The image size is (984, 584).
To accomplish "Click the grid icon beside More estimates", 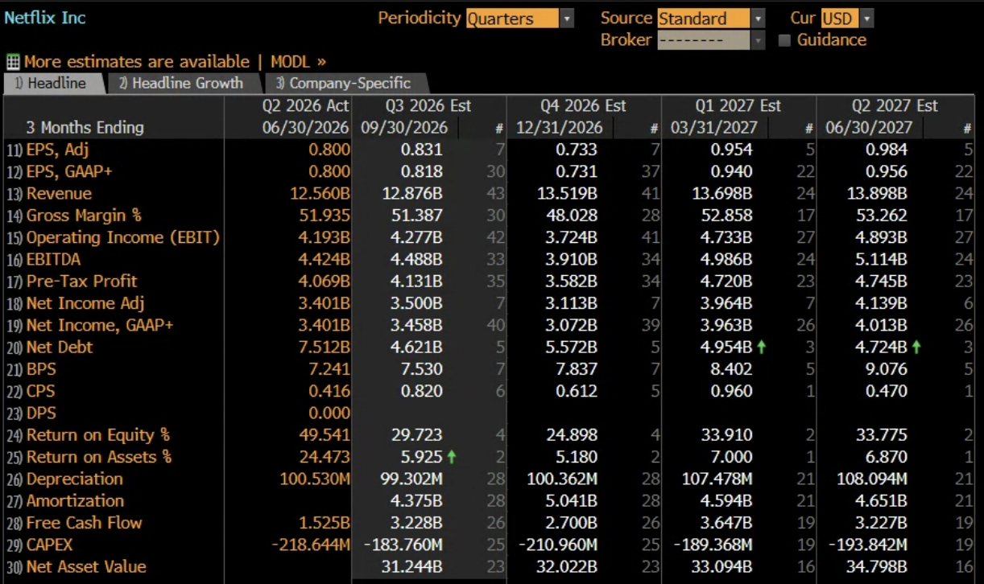I will tap(12, 62).
